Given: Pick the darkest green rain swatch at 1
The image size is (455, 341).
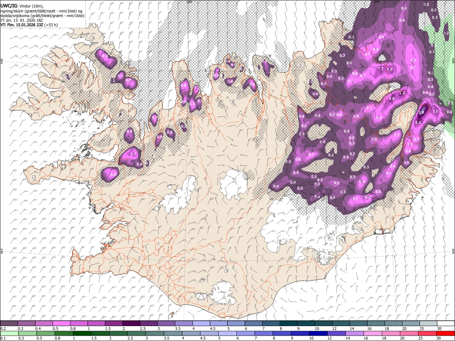Looking at the screenshot, I should tap(82, 334).
